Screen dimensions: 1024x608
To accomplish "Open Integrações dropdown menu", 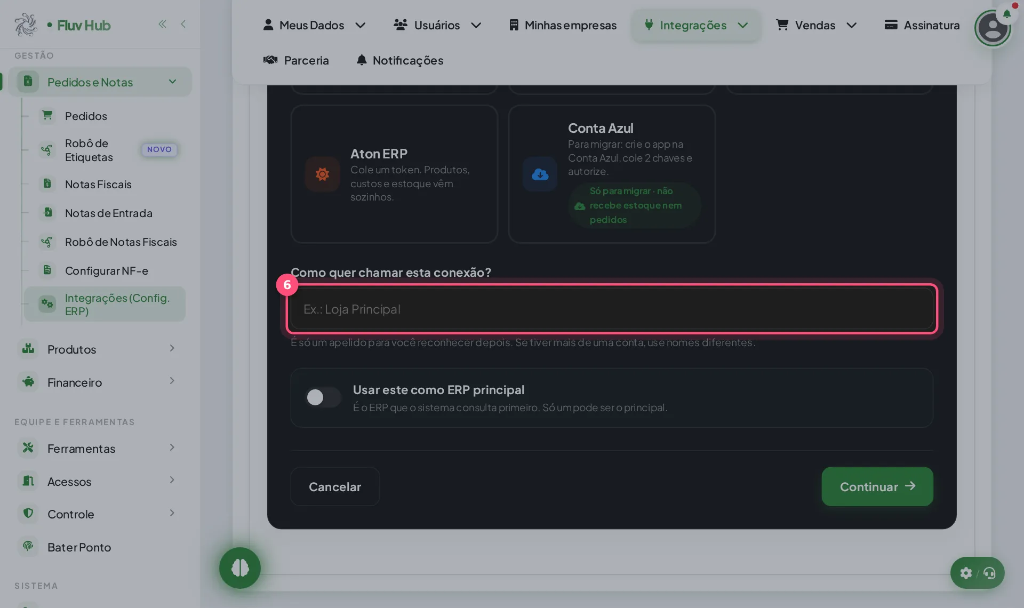I will [696, 25].
